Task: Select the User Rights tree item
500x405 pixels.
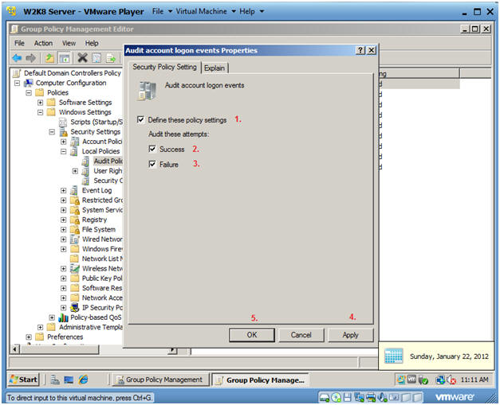Action: (108, 171)
